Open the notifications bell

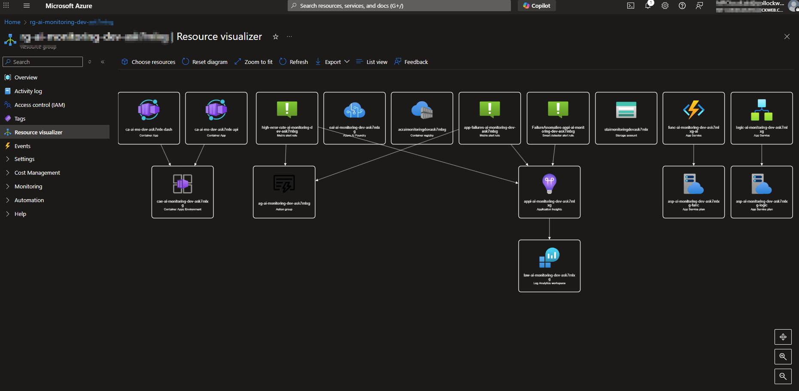pos(648,6)
